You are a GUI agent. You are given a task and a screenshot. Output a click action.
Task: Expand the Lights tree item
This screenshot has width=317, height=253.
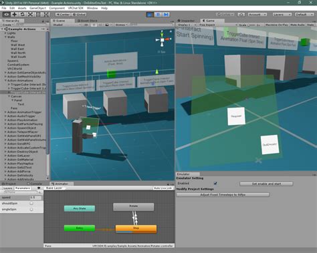tap(5, 33)
